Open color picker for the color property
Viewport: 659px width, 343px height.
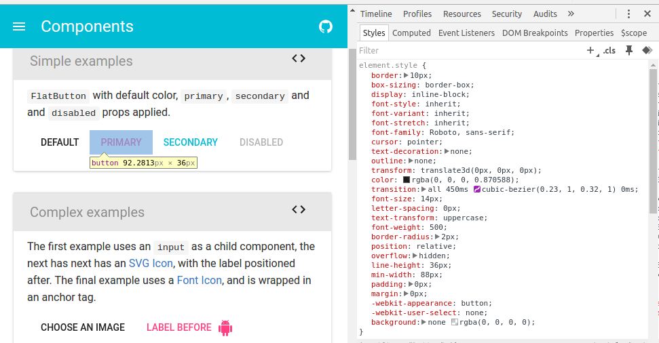coord(407,180)
